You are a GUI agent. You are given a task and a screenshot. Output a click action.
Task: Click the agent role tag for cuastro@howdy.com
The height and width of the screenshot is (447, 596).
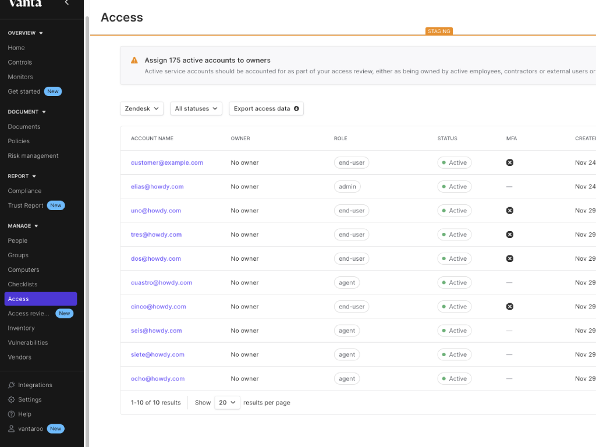click(x=347, y=283)
